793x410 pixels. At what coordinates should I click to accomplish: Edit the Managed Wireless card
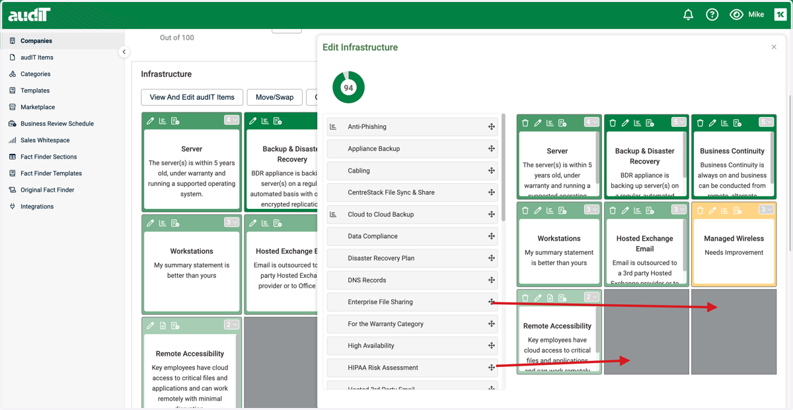coord(712,210)
